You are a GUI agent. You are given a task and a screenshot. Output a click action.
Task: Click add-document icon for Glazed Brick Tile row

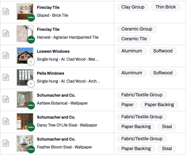(x=6, y=11)
